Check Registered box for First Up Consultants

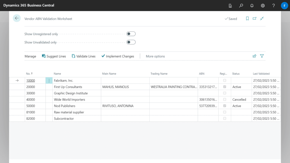pyautogui.click(x=225, y=87)
